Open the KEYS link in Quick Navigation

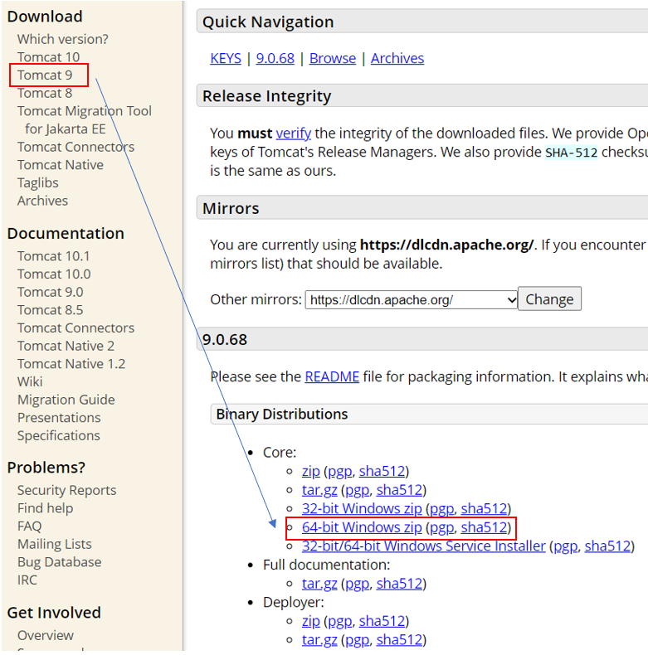(x=226, y=59)
